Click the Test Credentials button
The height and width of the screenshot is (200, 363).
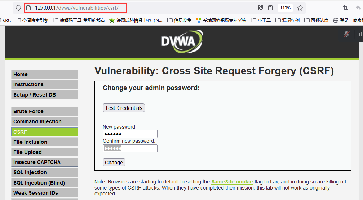124,108
